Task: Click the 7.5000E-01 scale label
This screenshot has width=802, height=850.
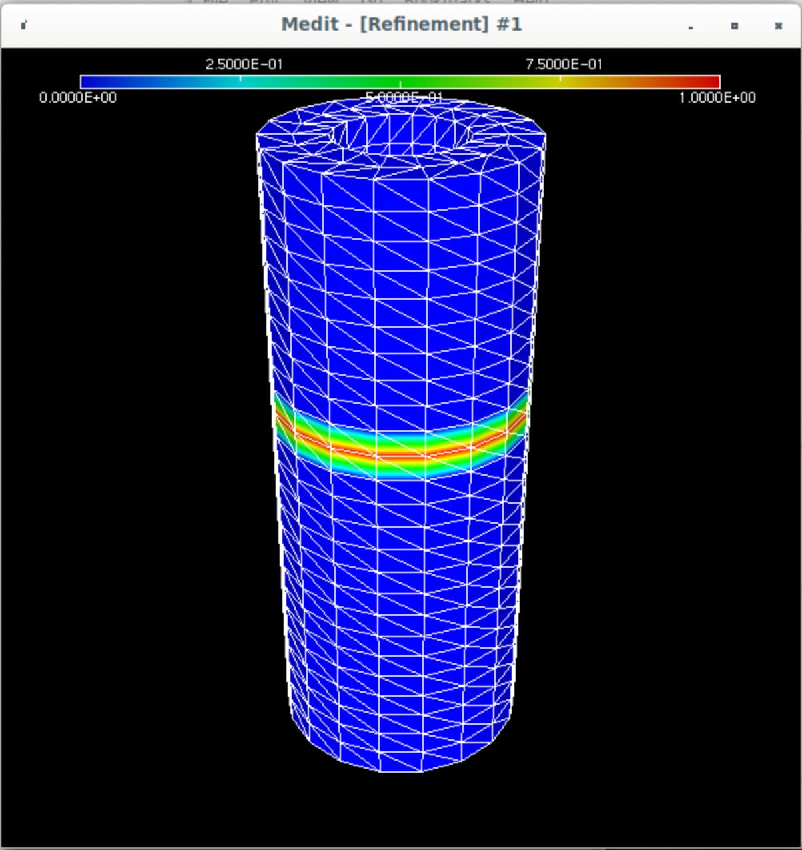Action: 564,64
